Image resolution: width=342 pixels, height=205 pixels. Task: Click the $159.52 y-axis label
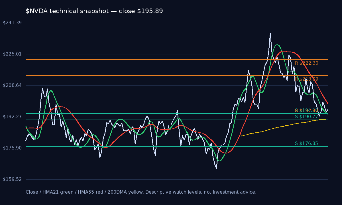coord(12,179)
